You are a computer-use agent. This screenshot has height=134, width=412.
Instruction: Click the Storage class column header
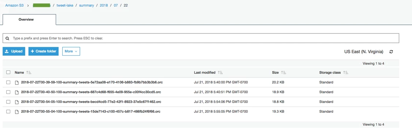(330, 72)
